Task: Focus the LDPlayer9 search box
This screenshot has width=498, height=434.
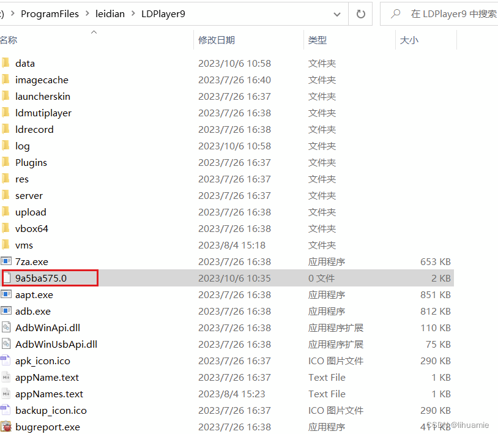Action: tap(439, 14)
